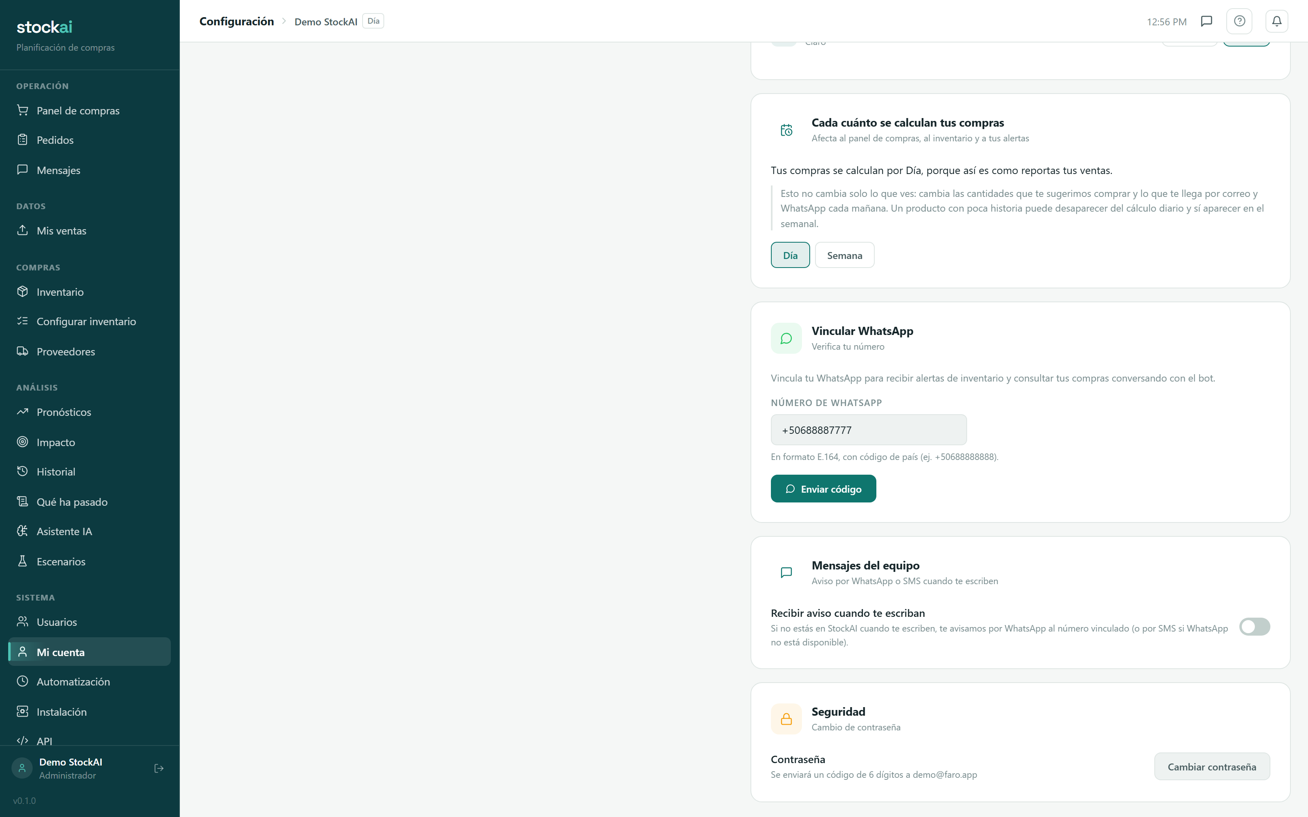Screen dimensions: 1308x817
Task: Open Instalación page label in sidebar
Action: tap(62, 712)
